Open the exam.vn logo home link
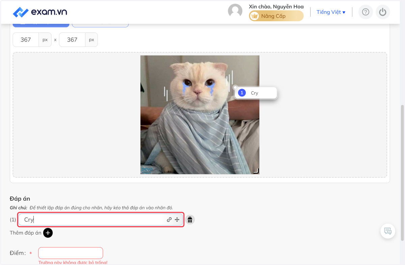 (x=40, y=12)
